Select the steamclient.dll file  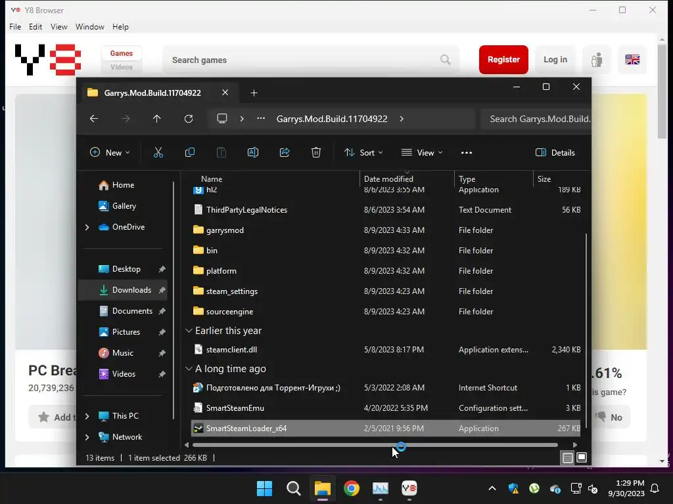pyautogui.click(x=385, y=350)
